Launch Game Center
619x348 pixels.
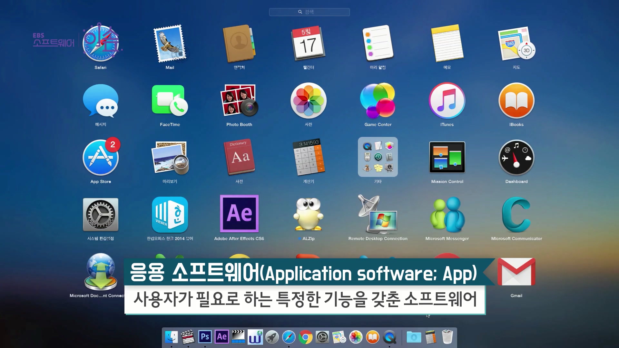click(378, 101)
